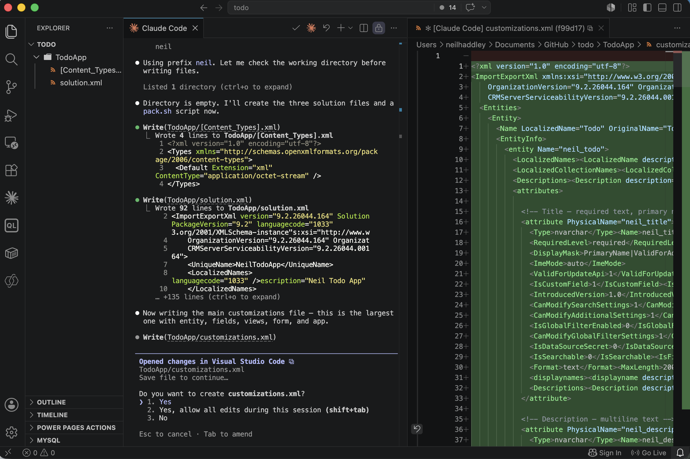Click Users breadcrumb segment
Viewport: 690px width, 459px height.
[426, 44]
